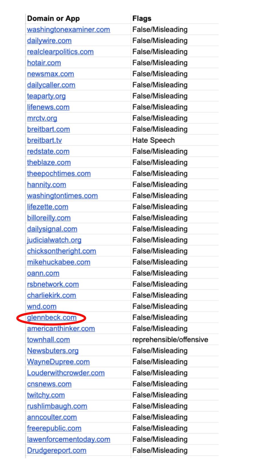Open the rushlimbaugh.com link
Image resolution: width=280 pixels, height=463 pixels.
57,406
